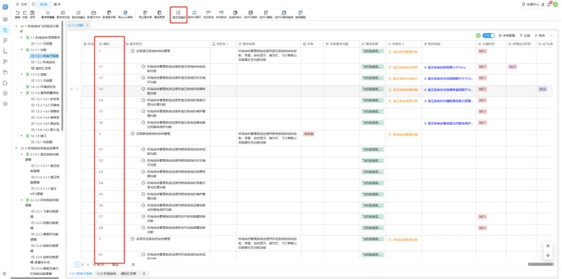Viewport: 562px width, 279px height.
Task: Open the rows-per-page dropdown in pagination
Action: 100,265
